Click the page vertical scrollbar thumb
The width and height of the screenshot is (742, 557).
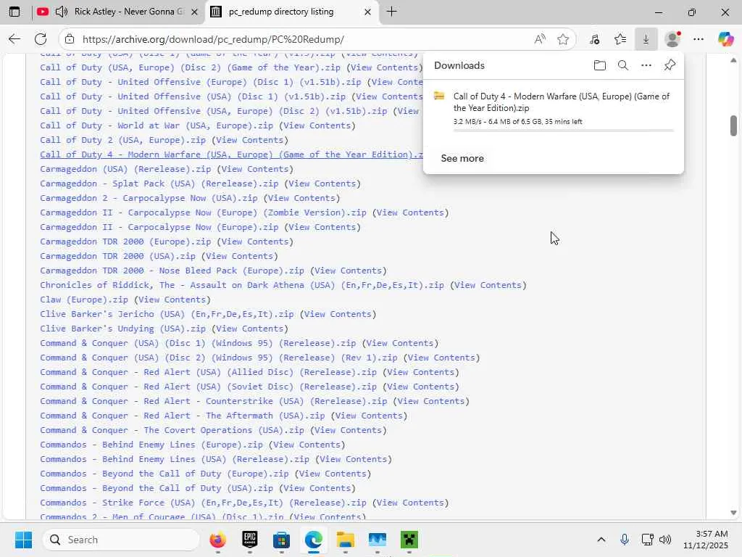pos(733,125)
